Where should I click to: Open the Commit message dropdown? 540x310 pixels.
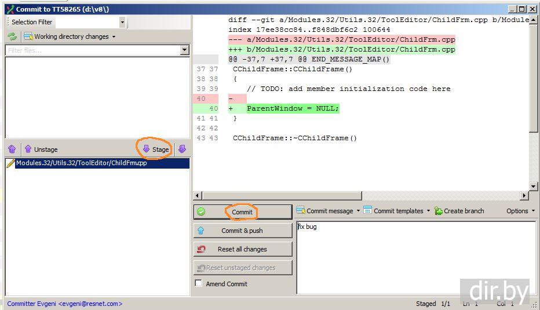click(x=328, y=211)
